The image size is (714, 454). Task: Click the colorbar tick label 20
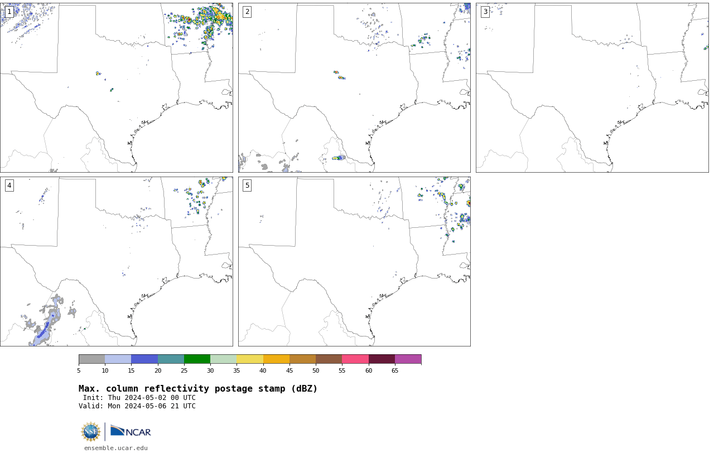point(158,370)
